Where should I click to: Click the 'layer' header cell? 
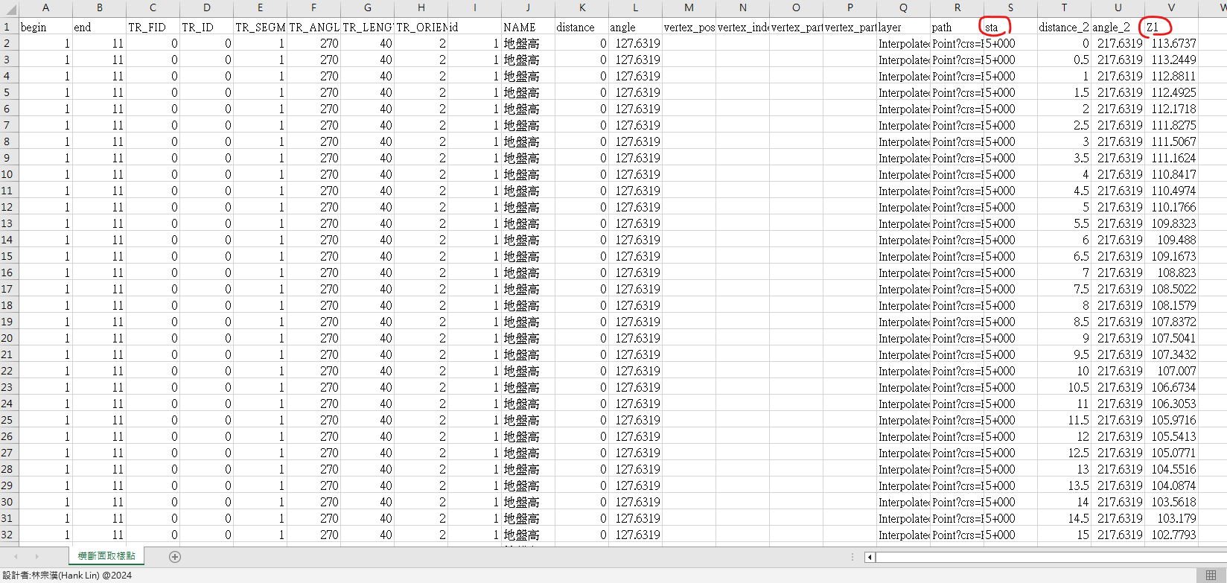point(903,27)
